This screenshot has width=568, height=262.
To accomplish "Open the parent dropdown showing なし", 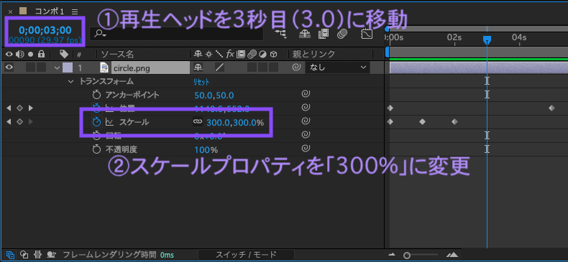I will pos(337,67).
